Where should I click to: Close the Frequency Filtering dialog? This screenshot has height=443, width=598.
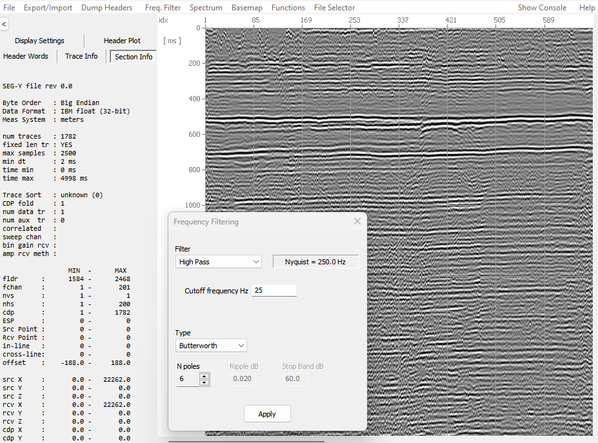pyautogui.click(x=357, y=221)
